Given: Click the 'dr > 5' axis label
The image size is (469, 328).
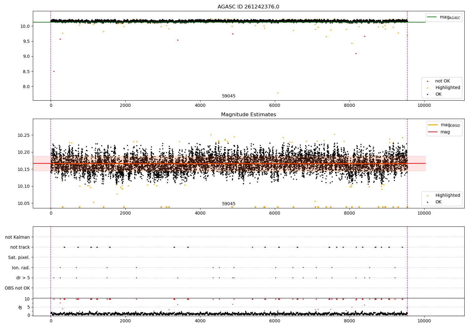Looking at the screenshot, I should tap(23, 278).
